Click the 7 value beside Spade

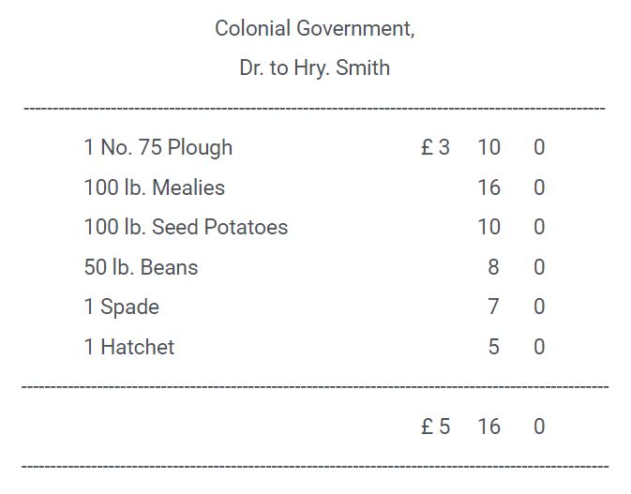(493, 307)
